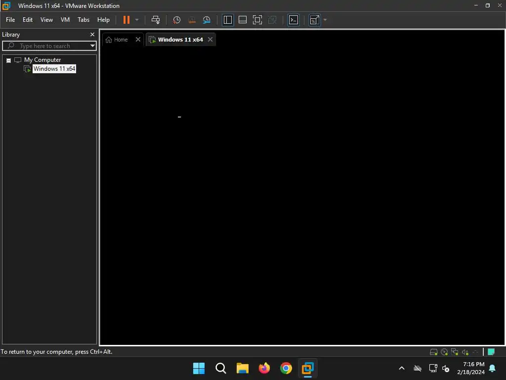Open the View menu
This screenshot has height=380, width=506.
[x=46, y=20]
